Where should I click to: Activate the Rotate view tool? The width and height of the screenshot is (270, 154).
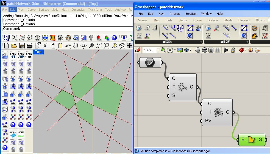click(83, 46)
